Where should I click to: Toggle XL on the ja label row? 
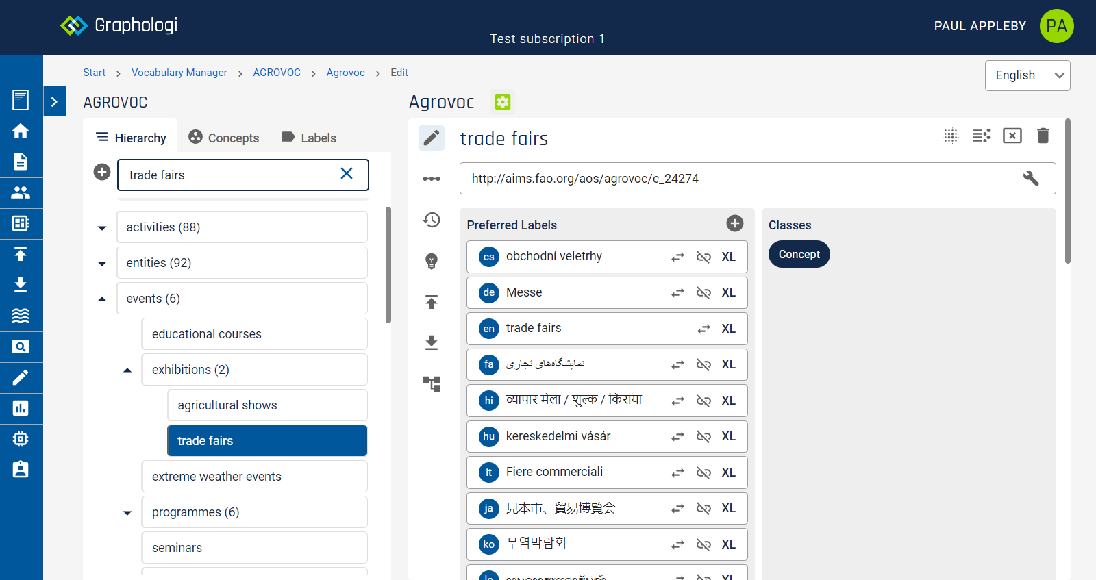[728, 508]
